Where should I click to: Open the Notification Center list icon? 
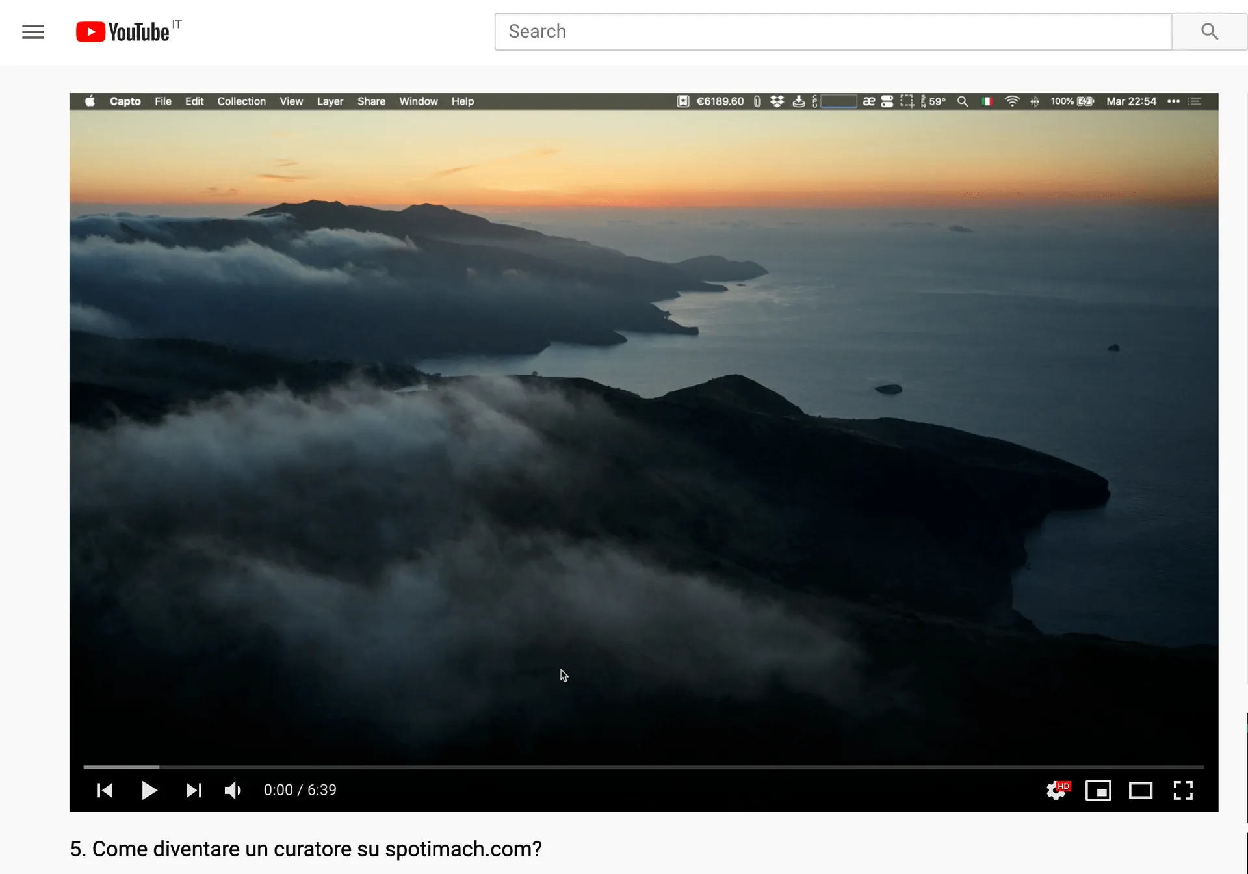(1195, 101)
